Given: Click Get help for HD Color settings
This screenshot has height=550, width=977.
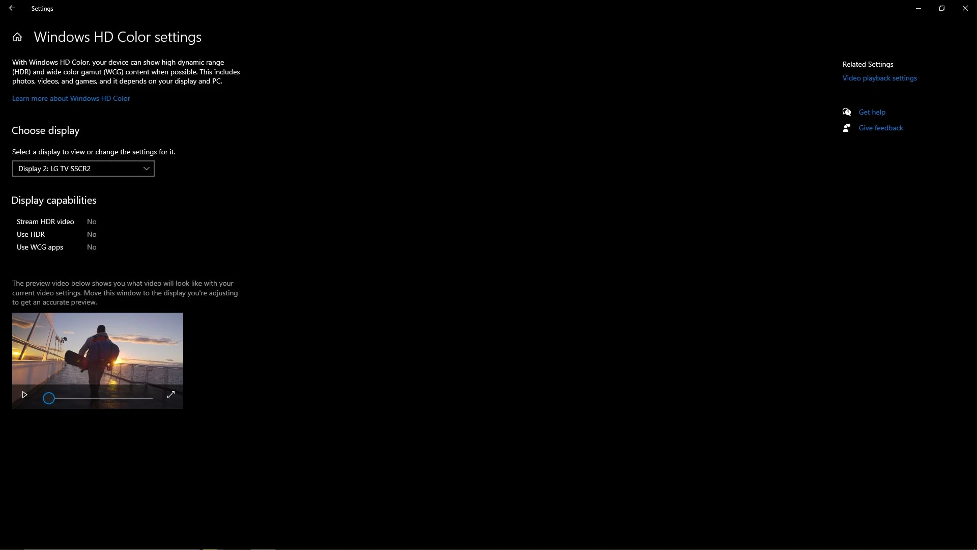Looking at the screenshot, I should 872,112.
